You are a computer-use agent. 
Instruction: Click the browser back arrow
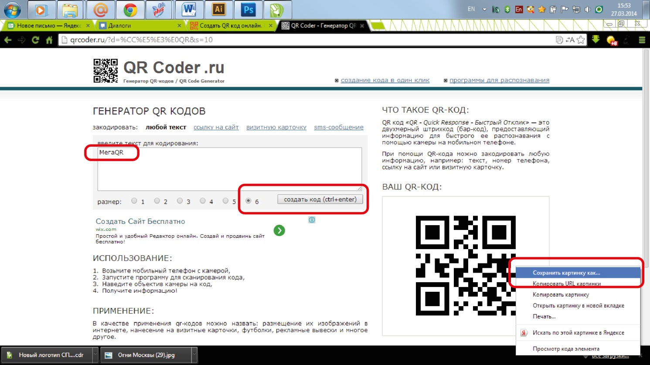(x=8, y=40)
